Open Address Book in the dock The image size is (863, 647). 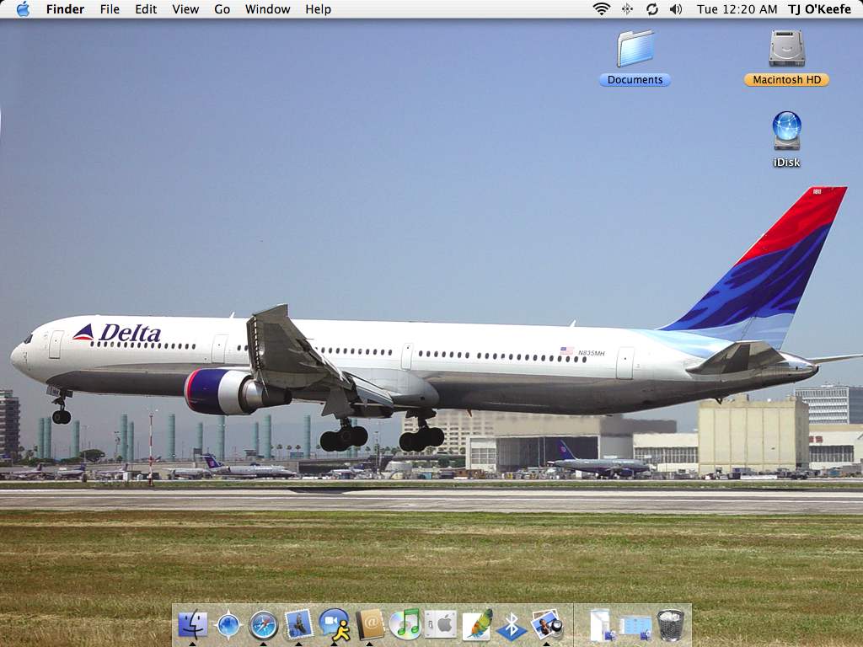[370, 625]
